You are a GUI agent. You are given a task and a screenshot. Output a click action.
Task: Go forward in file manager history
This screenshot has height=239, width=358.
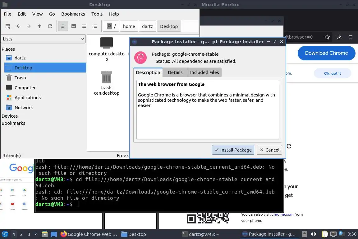pos(29,26)
